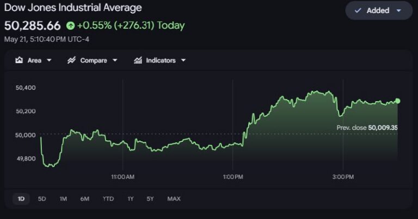Image resolution: width=418 pixels, height=219 pixels.
Task: Click the green up-arrow change icon
Action: (x=70, y=26)
